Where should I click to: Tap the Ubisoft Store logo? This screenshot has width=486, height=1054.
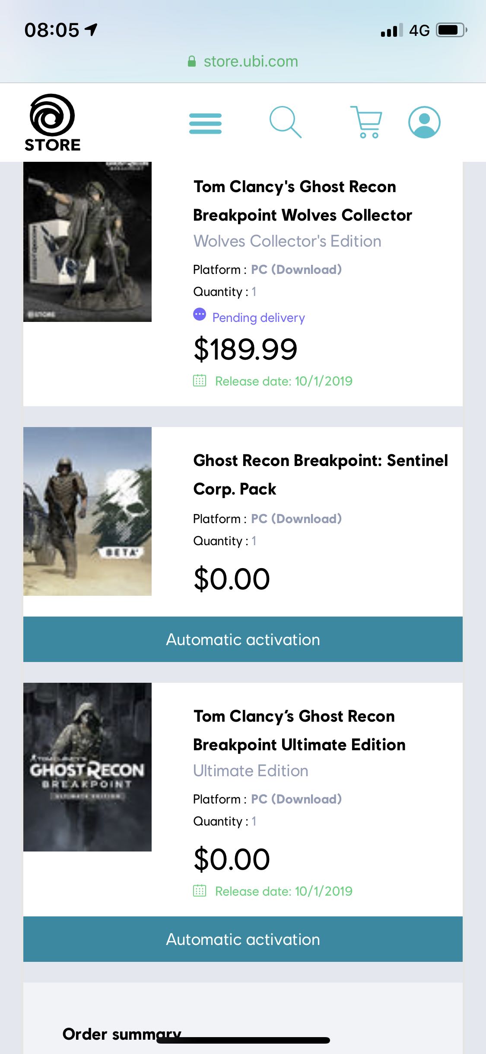click(52, 123)
